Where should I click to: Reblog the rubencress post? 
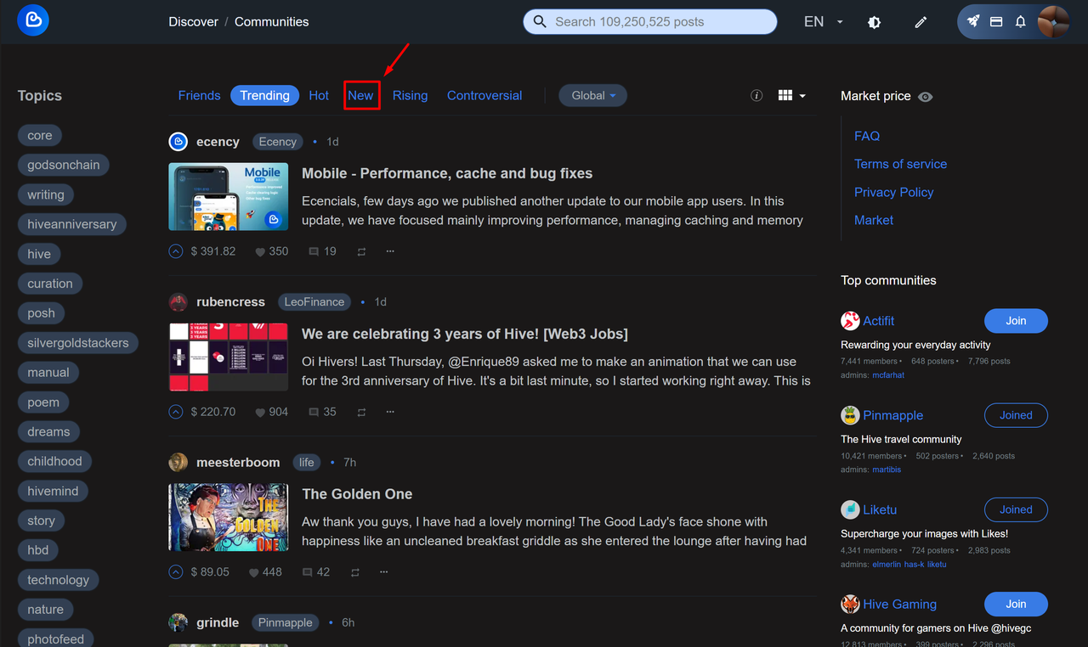click(x=361, y=412)
